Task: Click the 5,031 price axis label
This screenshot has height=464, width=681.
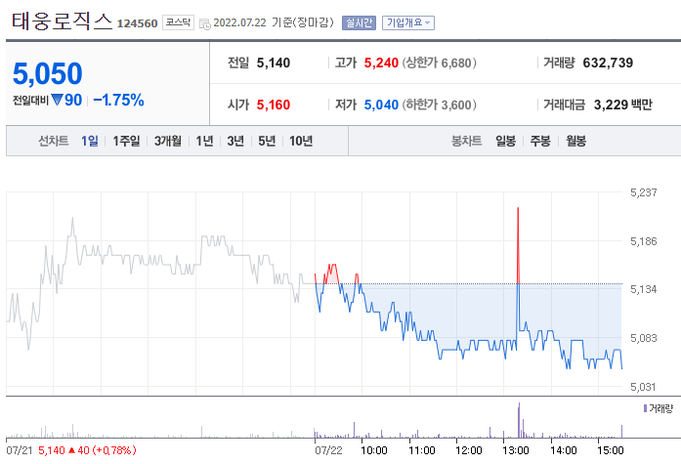Action: click(x=643, y=387)
